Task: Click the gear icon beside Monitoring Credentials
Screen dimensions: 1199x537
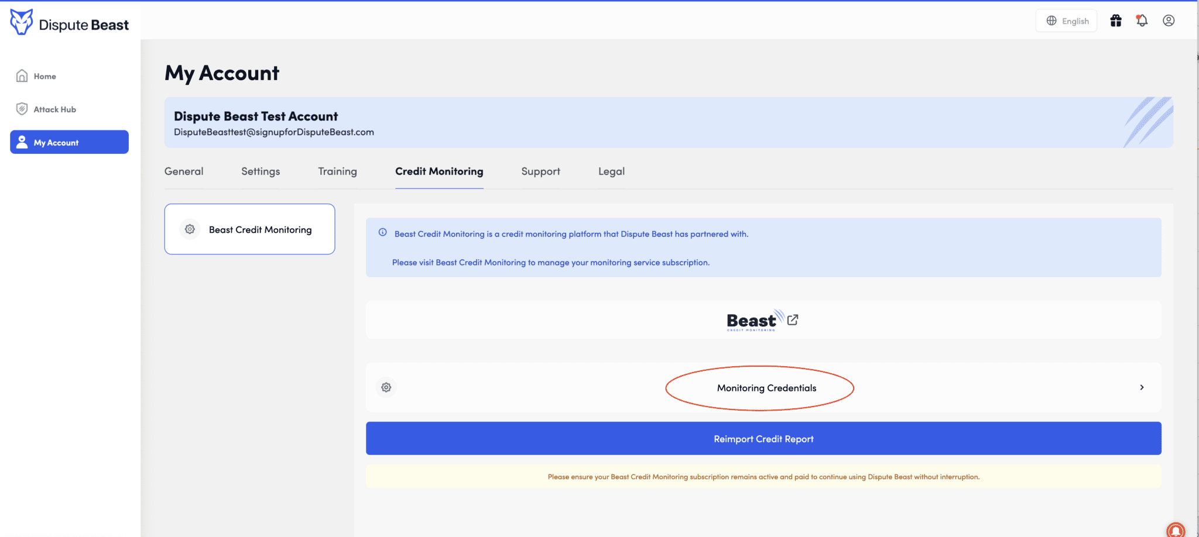Action: [x=386, y=387]
